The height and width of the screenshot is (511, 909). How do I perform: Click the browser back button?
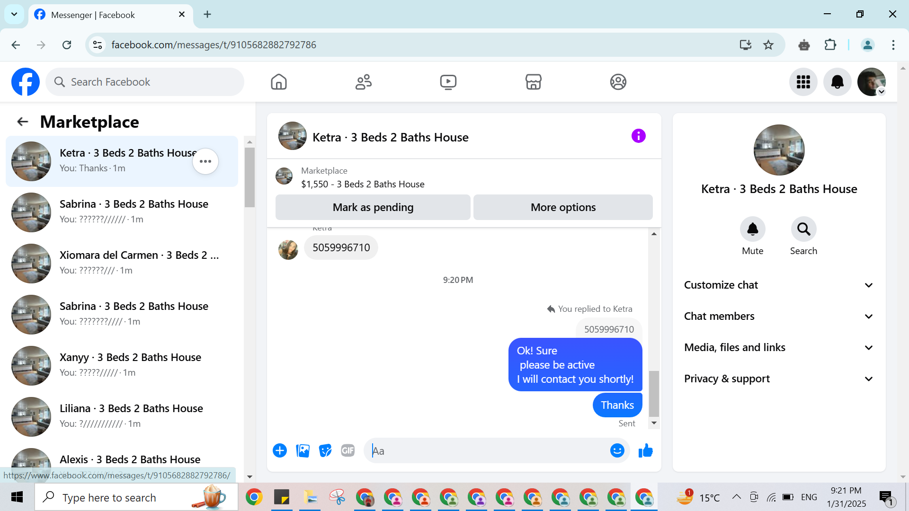click(x=16, y=45)
